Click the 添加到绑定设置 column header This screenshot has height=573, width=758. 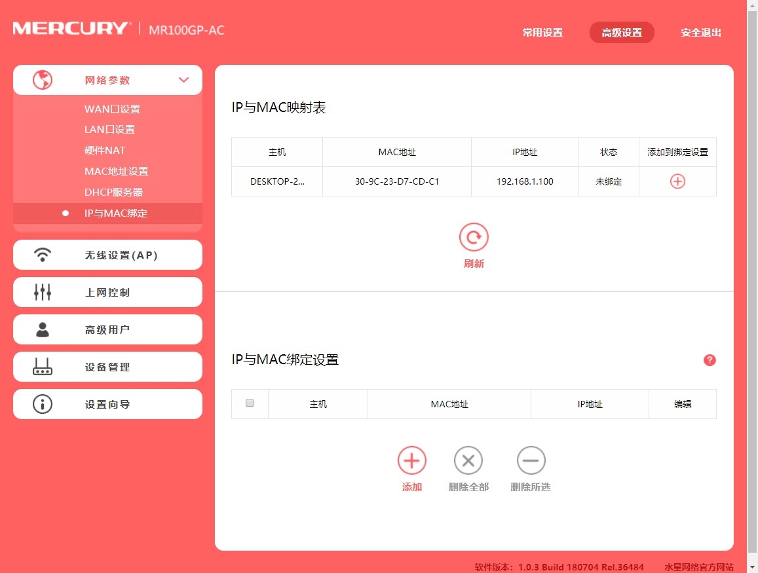pos(678,152)
